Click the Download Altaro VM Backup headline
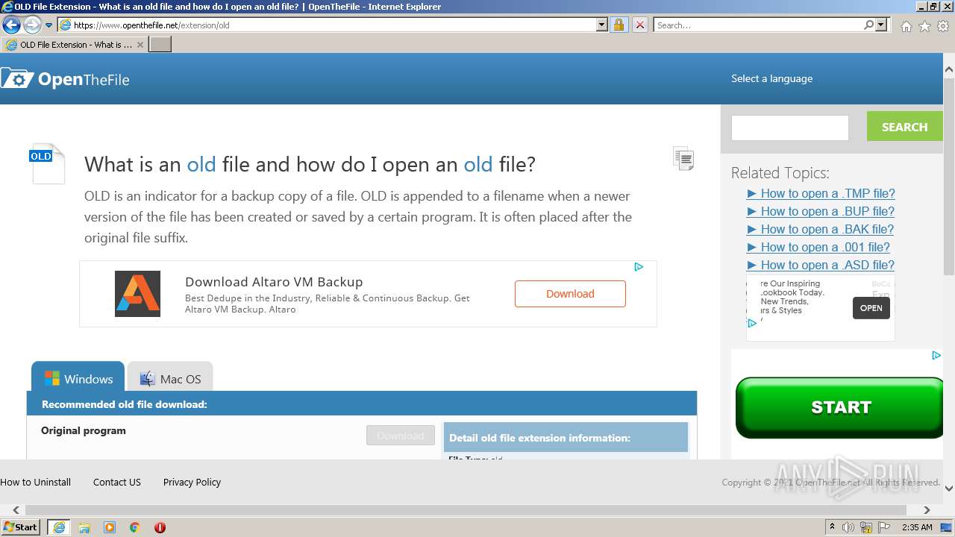The width and height of the screenshot is (955, 537). coord(274,282)
